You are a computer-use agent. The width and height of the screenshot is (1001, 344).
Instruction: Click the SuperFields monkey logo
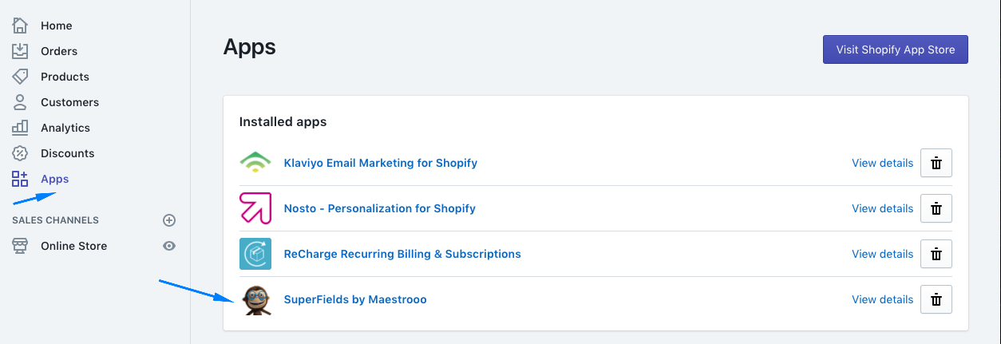tap(256, 299)
